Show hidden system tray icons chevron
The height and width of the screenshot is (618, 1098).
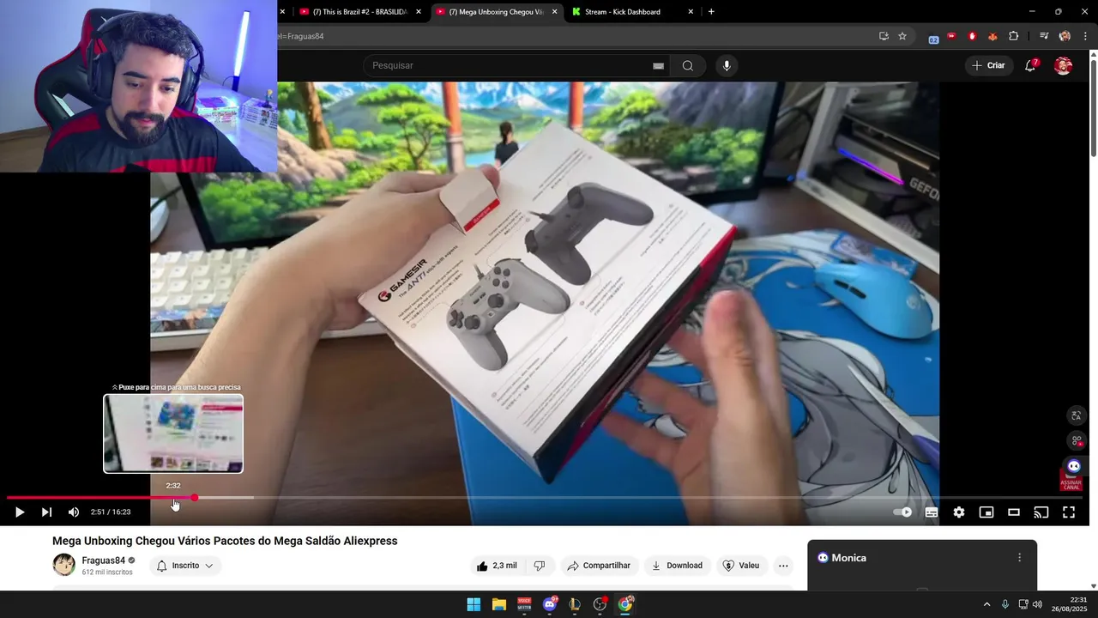(x=986, y=604)
